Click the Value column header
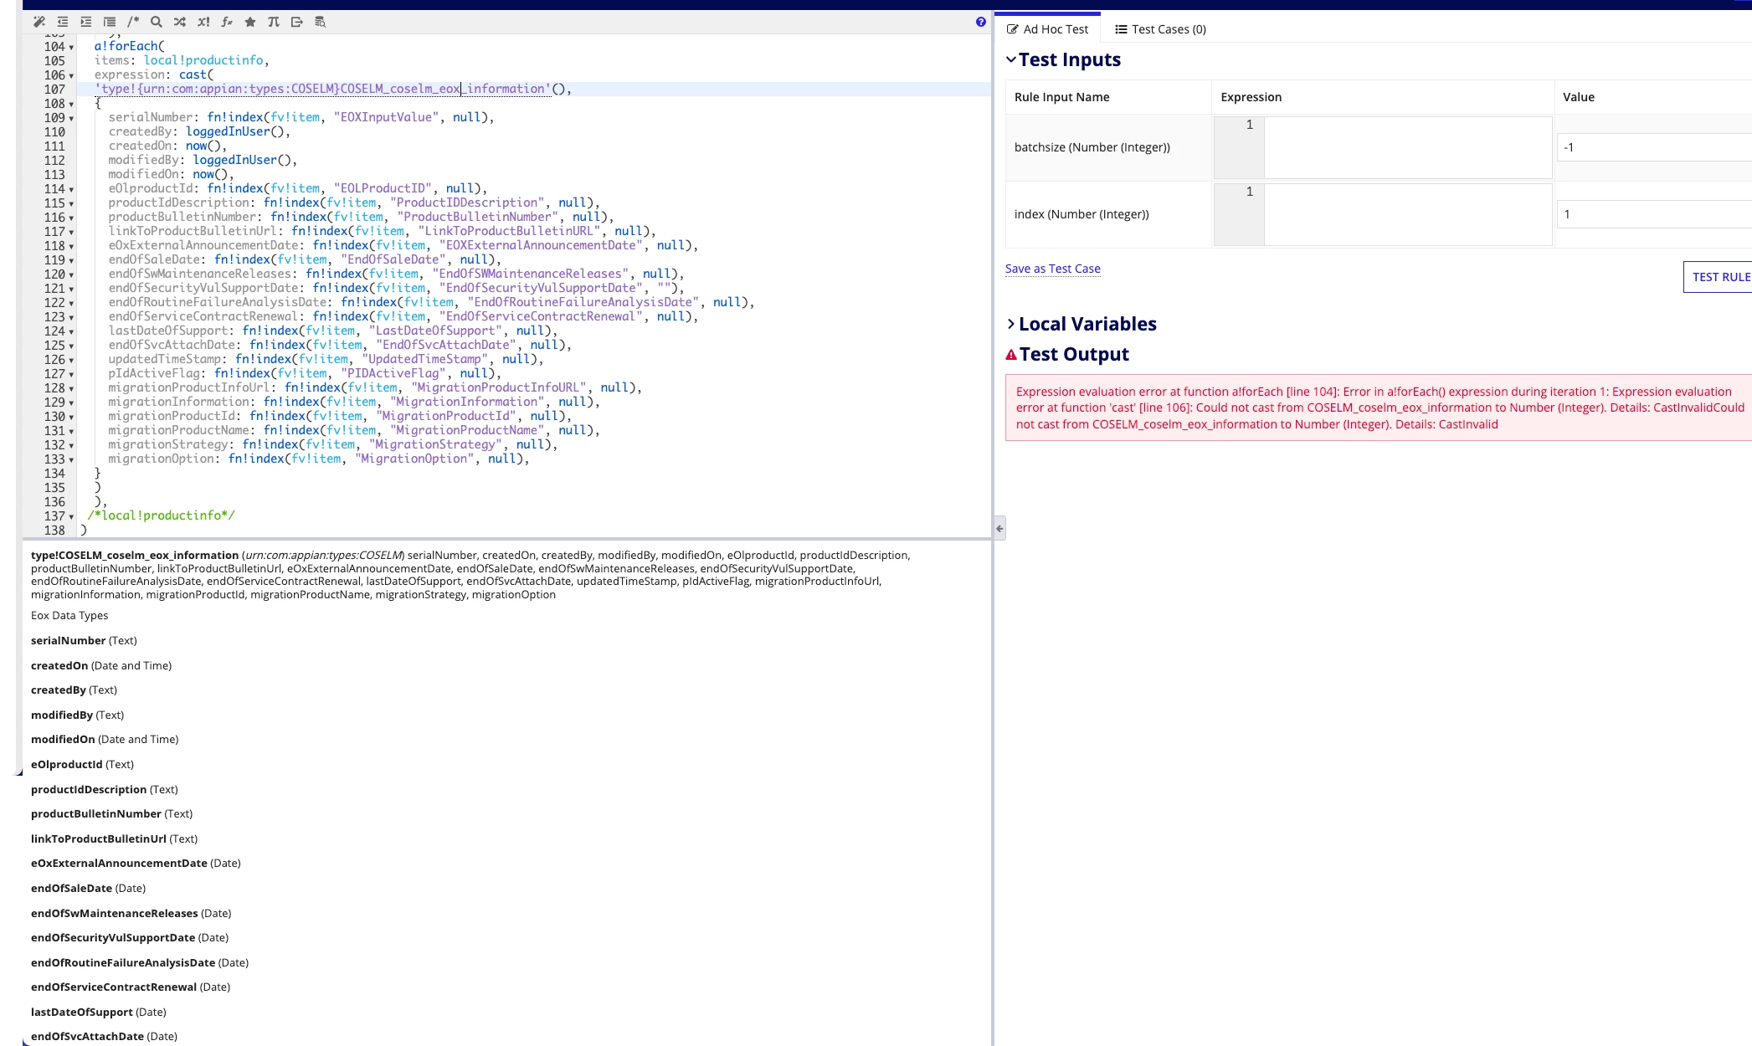Image resolution: width=1752 pixels, height=1046 pixels. pyautogui.click(x=1578, y=97)
